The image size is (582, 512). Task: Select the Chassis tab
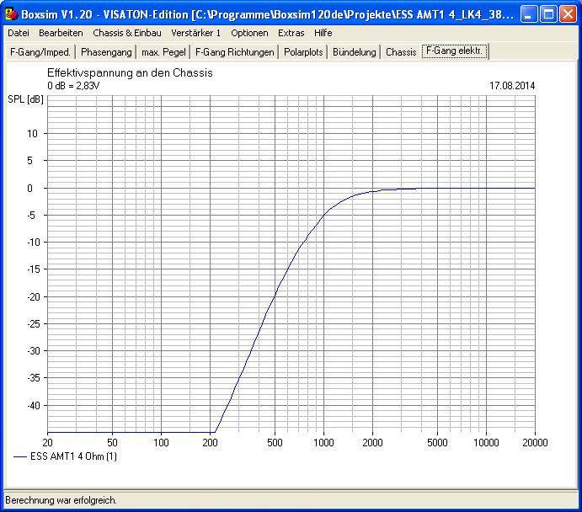[401, 52]
